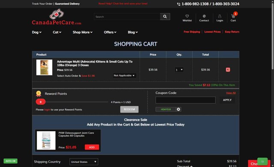Click the REDEEM button
This screenshot has height=167, width=274.
click(129, 109)
